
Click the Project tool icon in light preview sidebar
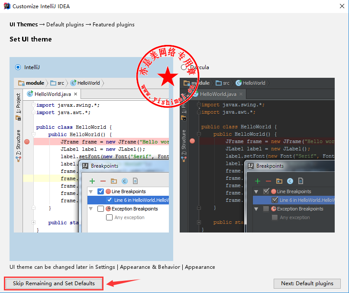(18, 118)
